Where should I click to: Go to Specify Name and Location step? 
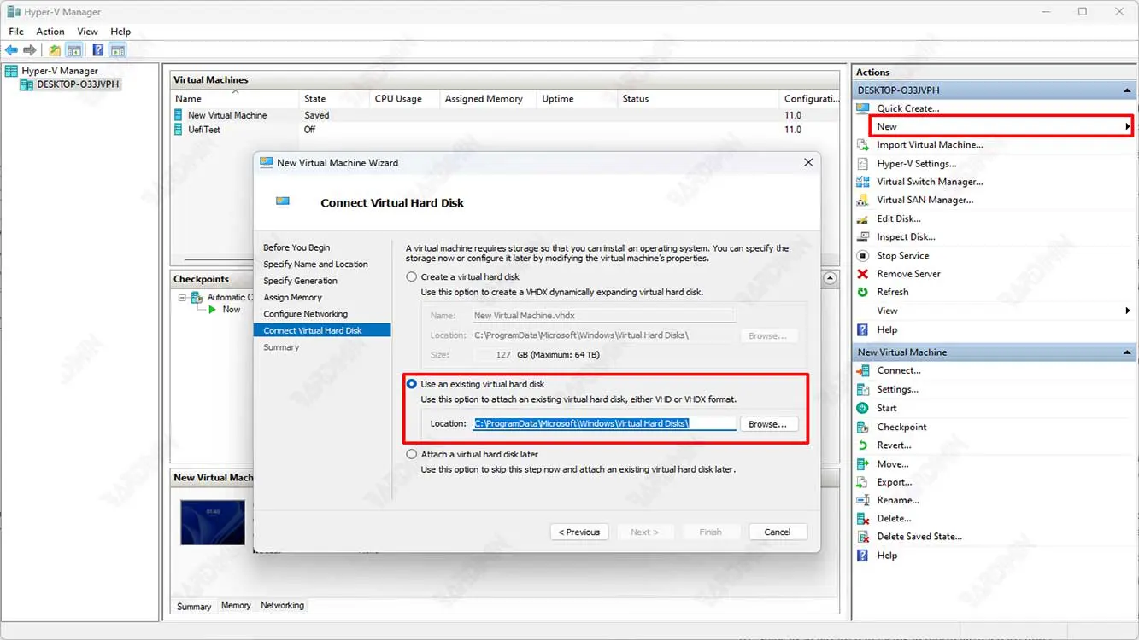pos(315,265)
